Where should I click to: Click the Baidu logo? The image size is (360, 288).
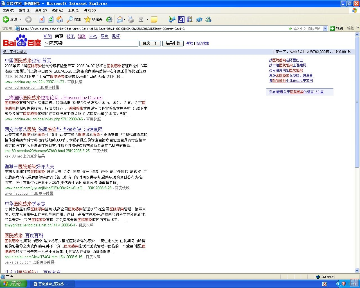(22, 40)
